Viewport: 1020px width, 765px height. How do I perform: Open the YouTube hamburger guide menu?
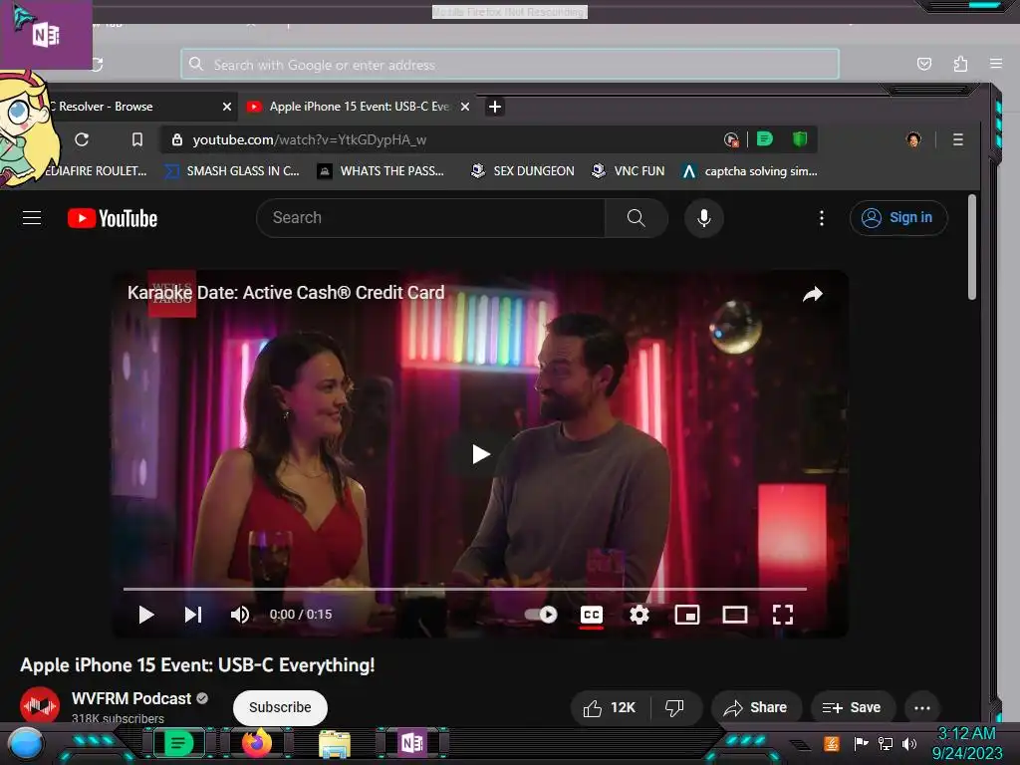click(x=32, y=218)
